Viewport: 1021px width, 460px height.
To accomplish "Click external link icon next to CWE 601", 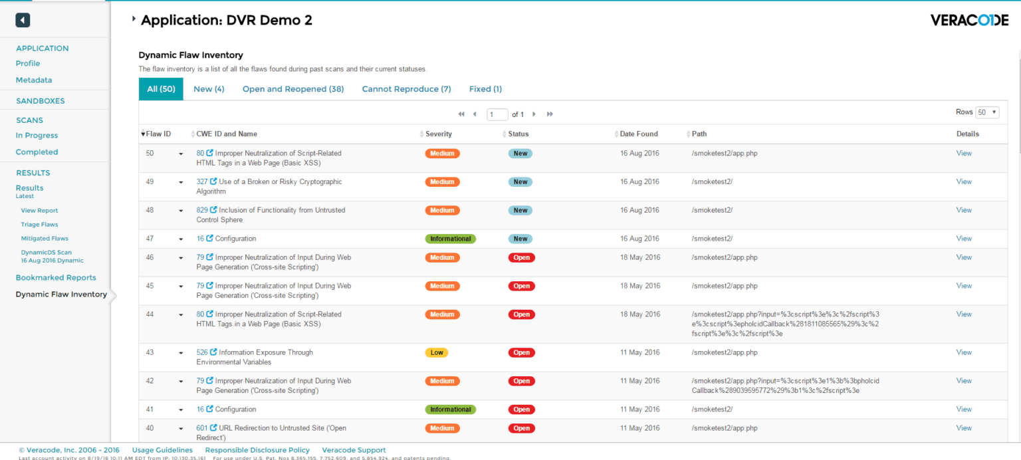I will point(213,428).
